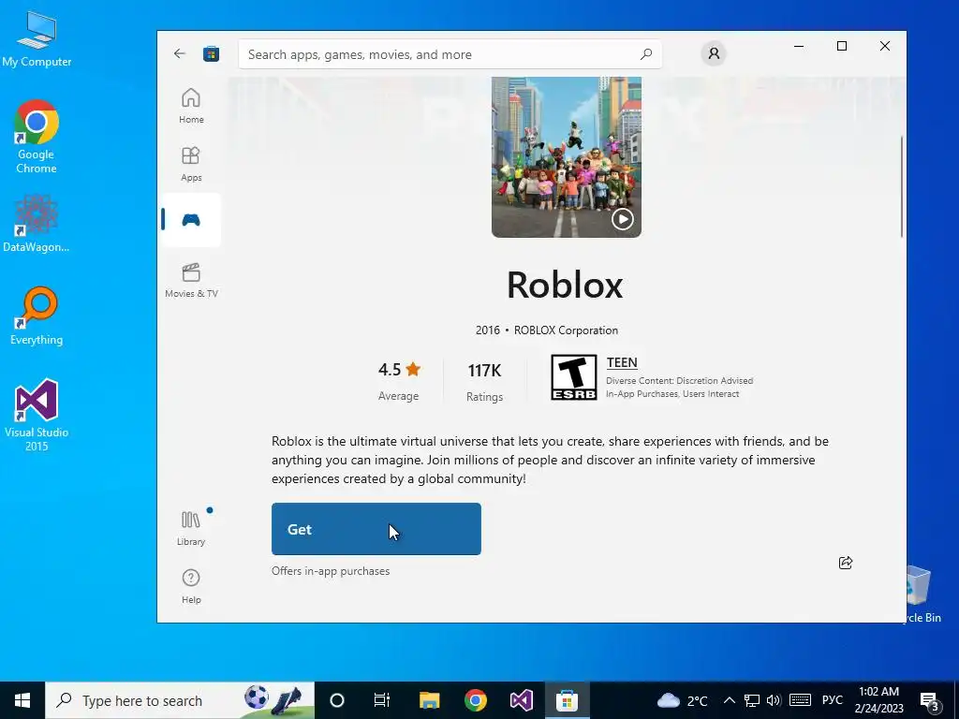Click Microsoft Store taskbar icon

click(x=567, y=700)
